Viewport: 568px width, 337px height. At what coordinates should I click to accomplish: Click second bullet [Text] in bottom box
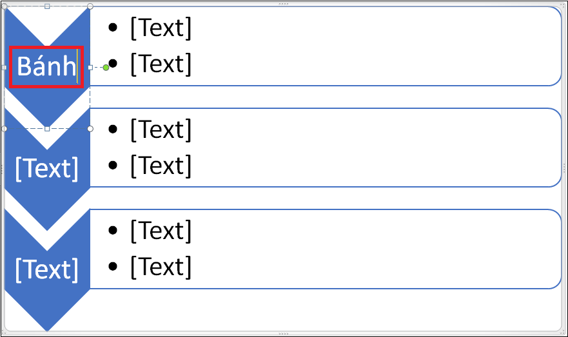(x=161, y=267)
